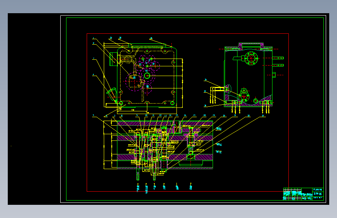Click the 主轴箱 title cell in the title block
Viewport: 337px width, 218px height.
point(318,194)
